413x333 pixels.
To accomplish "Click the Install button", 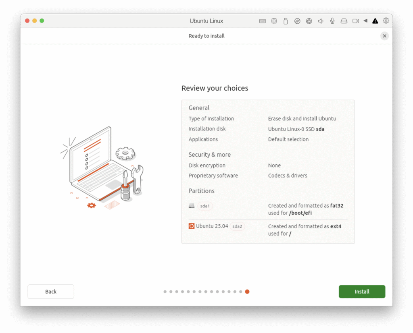I will tap(362, 292).
